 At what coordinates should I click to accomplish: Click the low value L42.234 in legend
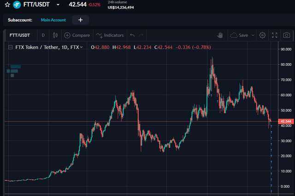[x=142, y=47]
